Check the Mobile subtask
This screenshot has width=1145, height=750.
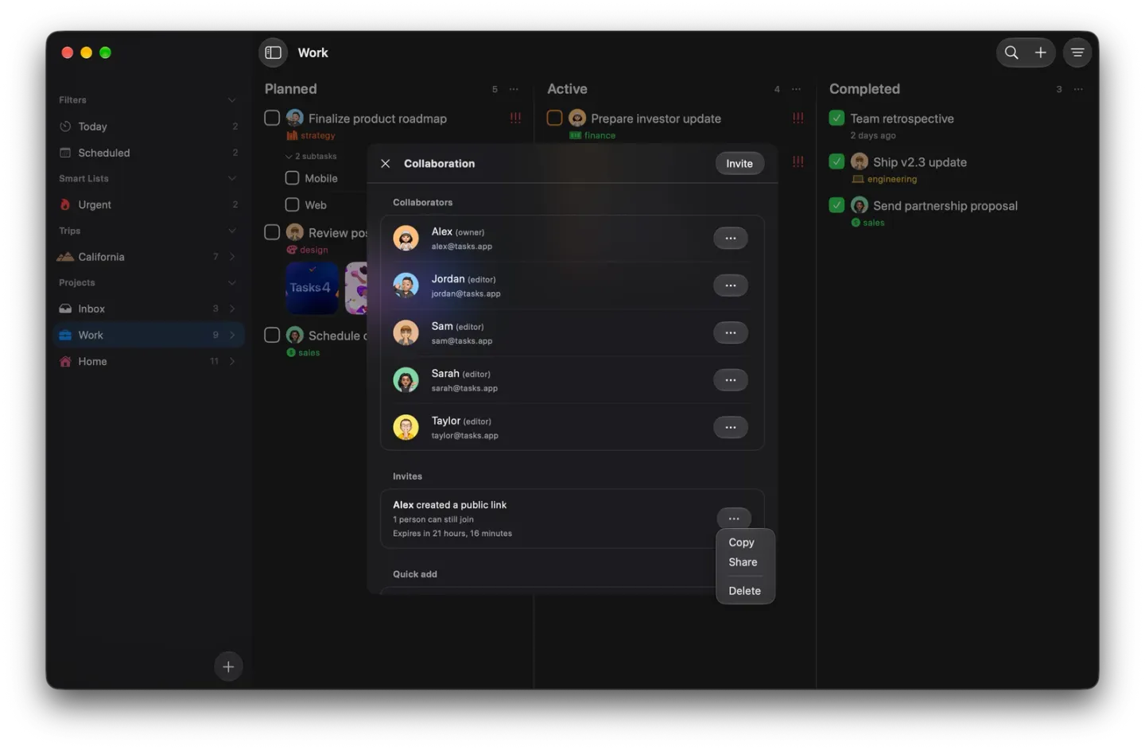(x=292, y=178)
